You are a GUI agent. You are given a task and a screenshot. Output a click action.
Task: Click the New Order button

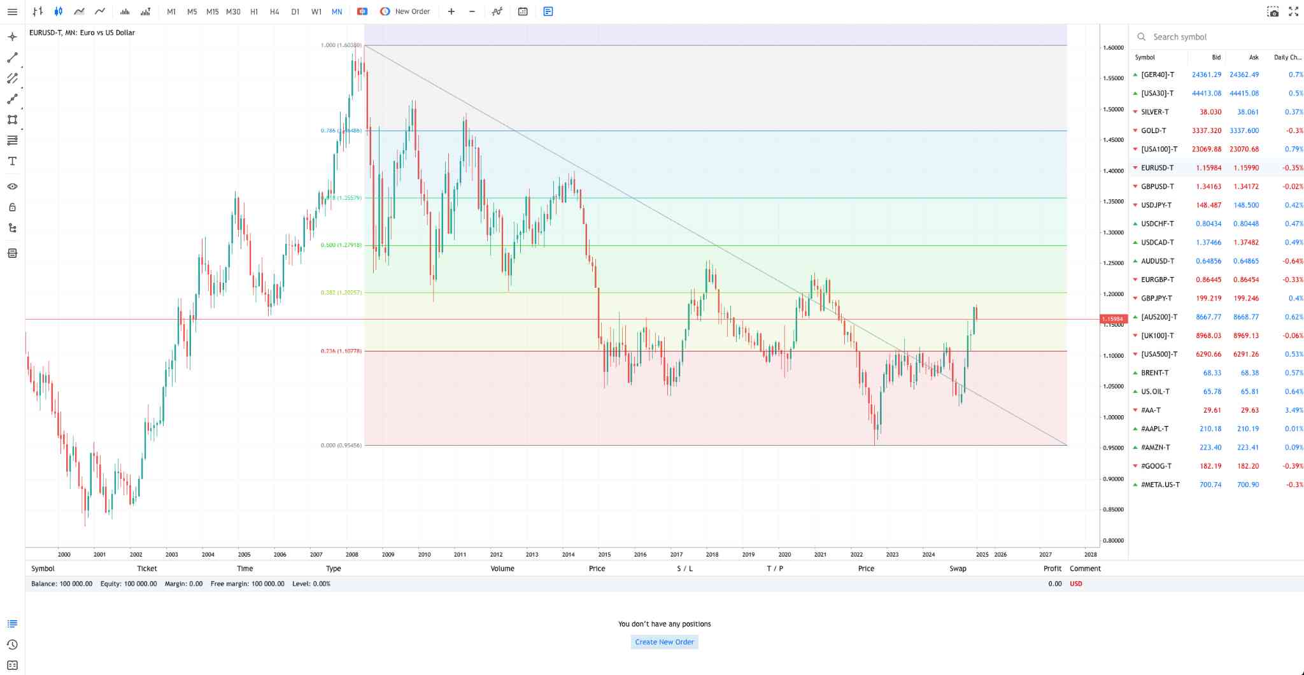coord(405,11)
